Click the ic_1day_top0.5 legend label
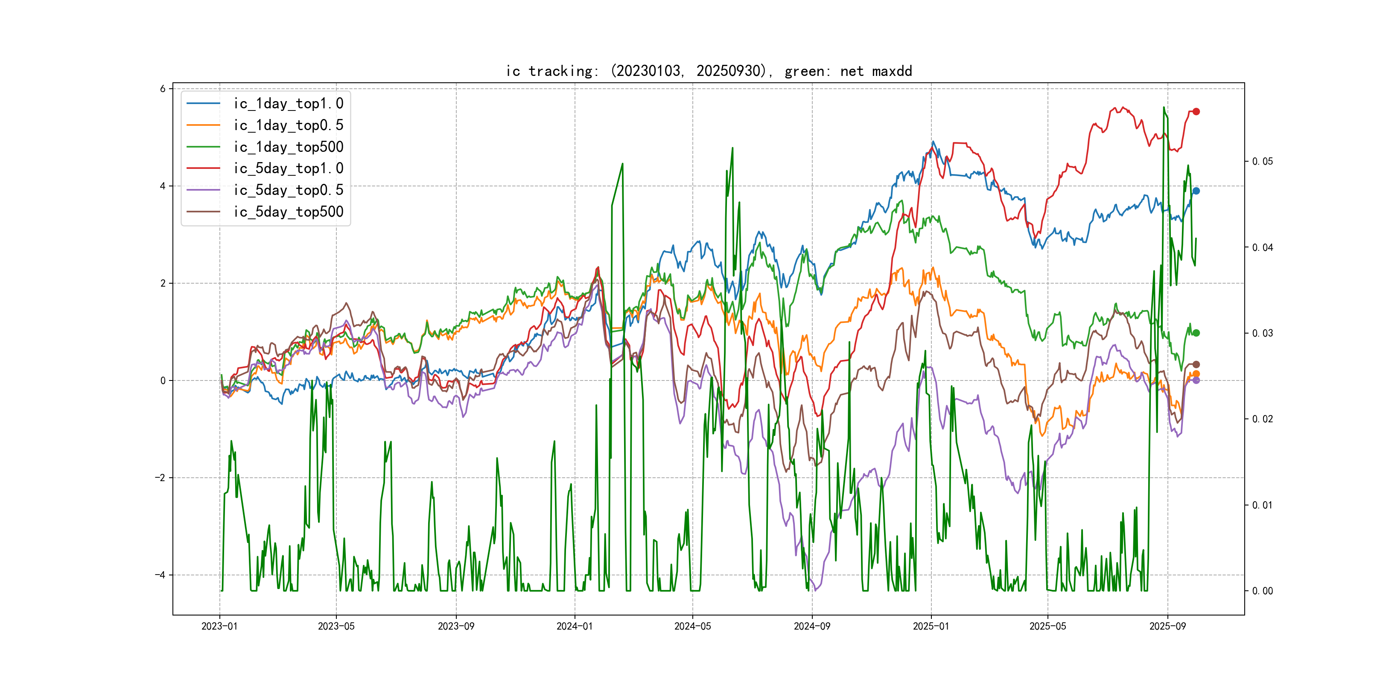This screenshot has width=1383, height=691. click(288, 125)
